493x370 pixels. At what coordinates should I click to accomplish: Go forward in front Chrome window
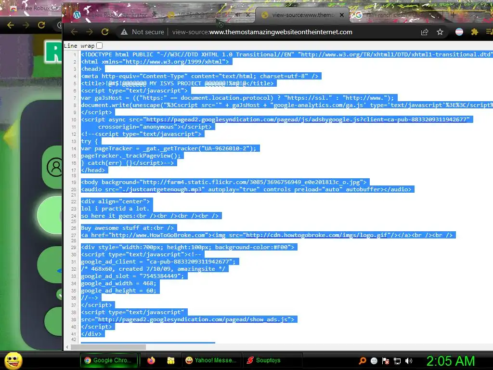point(90,32)
